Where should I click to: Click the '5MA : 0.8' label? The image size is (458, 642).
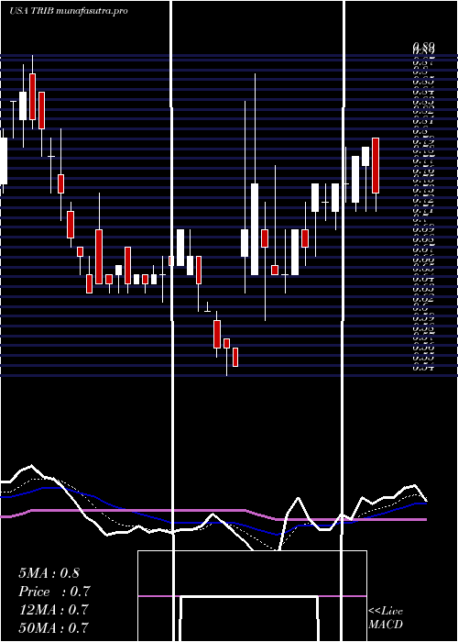pos(49,573)
